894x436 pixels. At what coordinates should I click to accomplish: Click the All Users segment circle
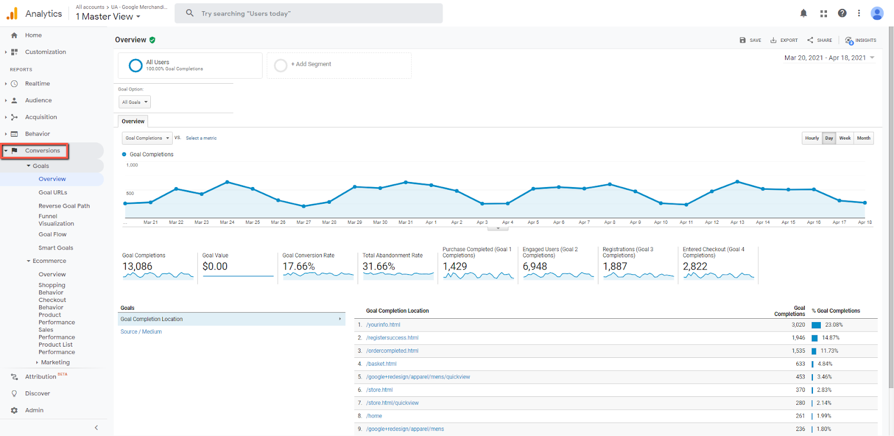pyautogui.click(x=135, y=65)
